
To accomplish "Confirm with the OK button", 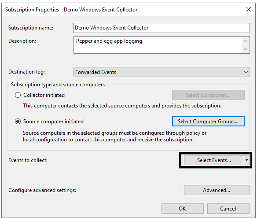I will (183, 208).
